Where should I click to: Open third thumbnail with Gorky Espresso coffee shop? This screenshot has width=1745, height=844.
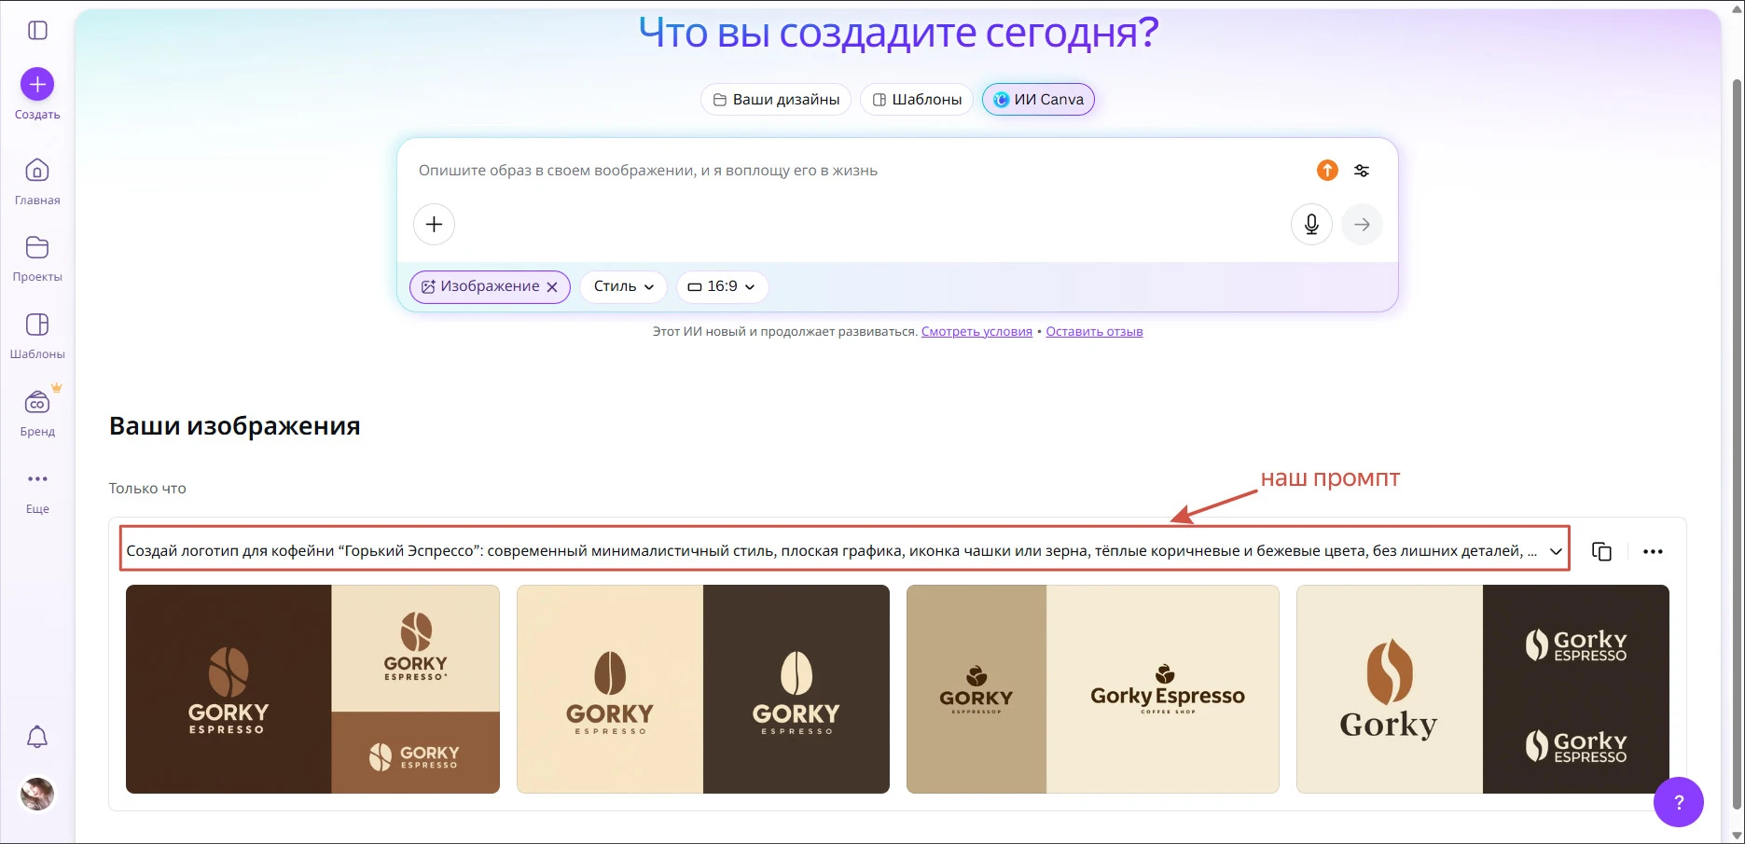coord(1093,689)
